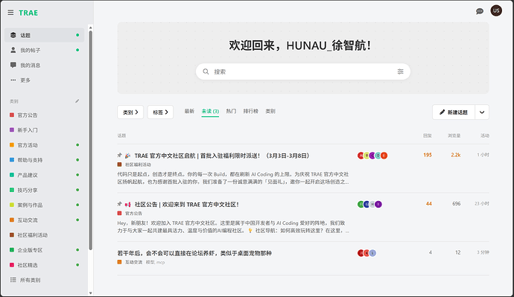
Task: Click the 新建话题 button
Action: click(x=454, y=112)
